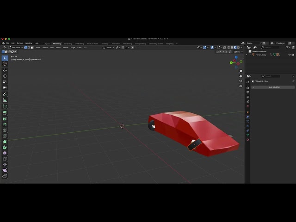The image size is (296, 222).
Task: Click blue Z axis gizmo ball
Action: (x=236, y=57)
